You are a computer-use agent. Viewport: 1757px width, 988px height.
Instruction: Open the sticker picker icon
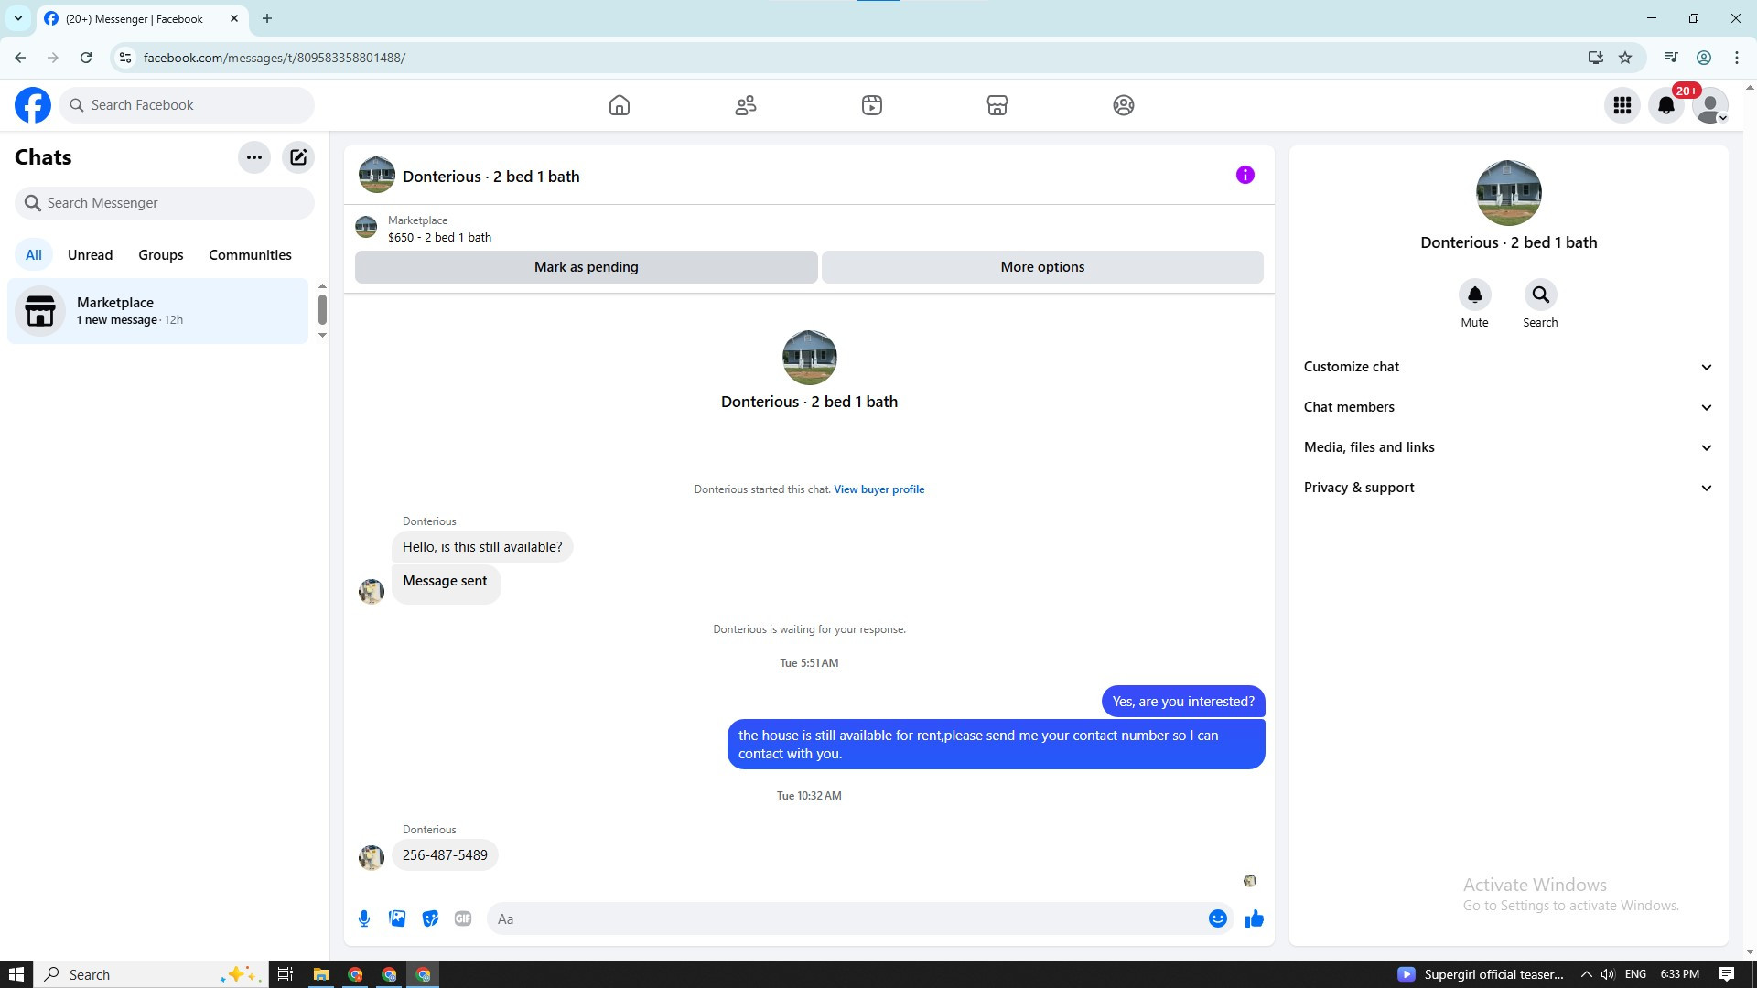[430, 918]
